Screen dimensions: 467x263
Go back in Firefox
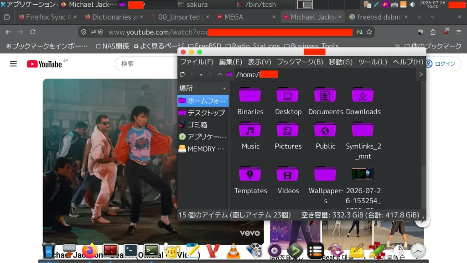coord(8,32)
